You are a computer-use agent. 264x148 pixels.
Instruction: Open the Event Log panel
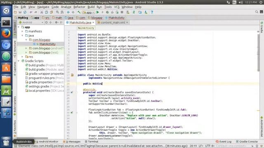tap(224, 141)
